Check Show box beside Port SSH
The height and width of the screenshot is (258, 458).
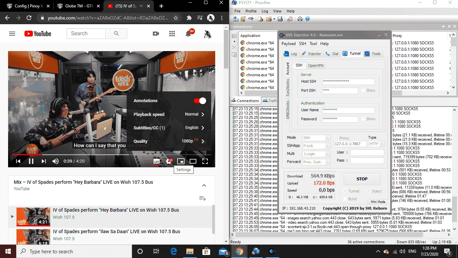coord(363,90)
